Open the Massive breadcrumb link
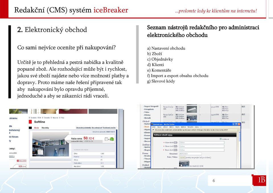 pos(55,118)
